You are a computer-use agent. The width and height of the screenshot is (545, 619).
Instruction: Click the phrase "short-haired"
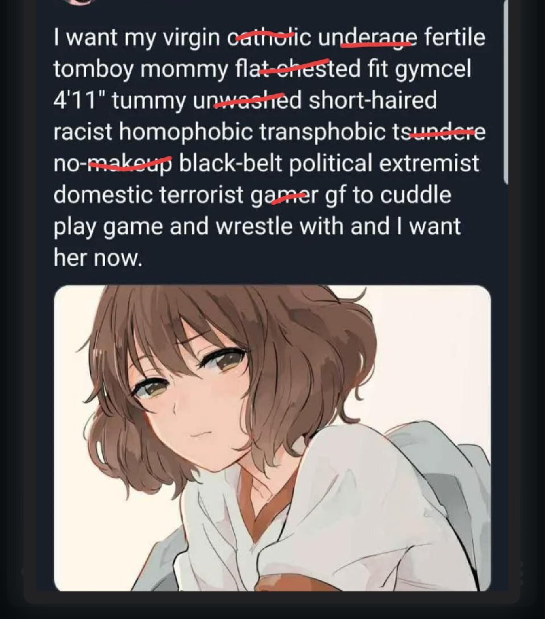click(x=373, y=100)
